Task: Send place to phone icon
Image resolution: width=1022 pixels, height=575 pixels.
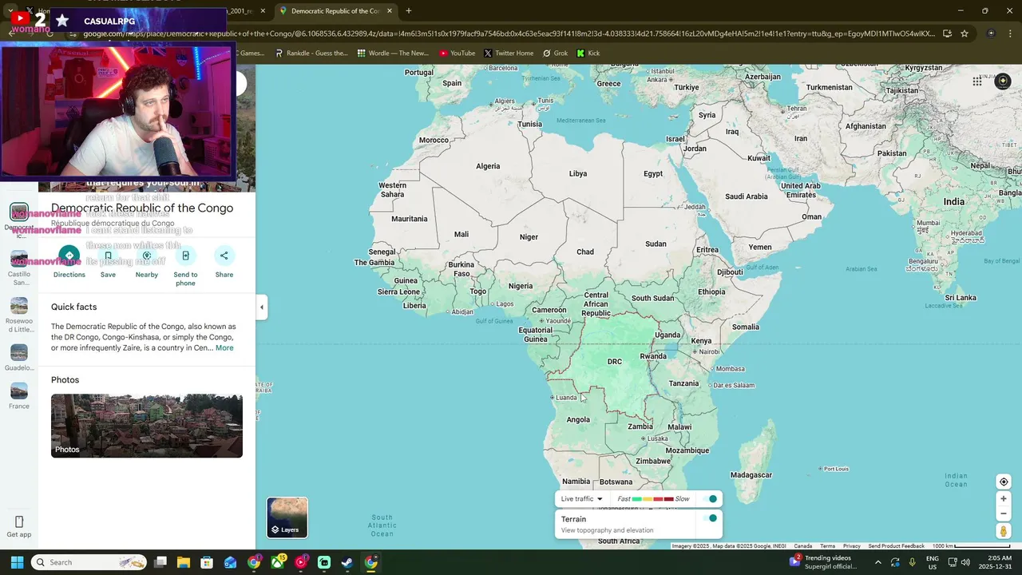Action: [185, 256]
